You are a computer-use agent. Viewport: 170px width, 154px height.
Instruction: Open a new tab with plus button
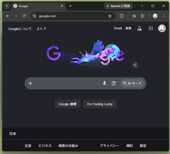click(x=70, y=6)
